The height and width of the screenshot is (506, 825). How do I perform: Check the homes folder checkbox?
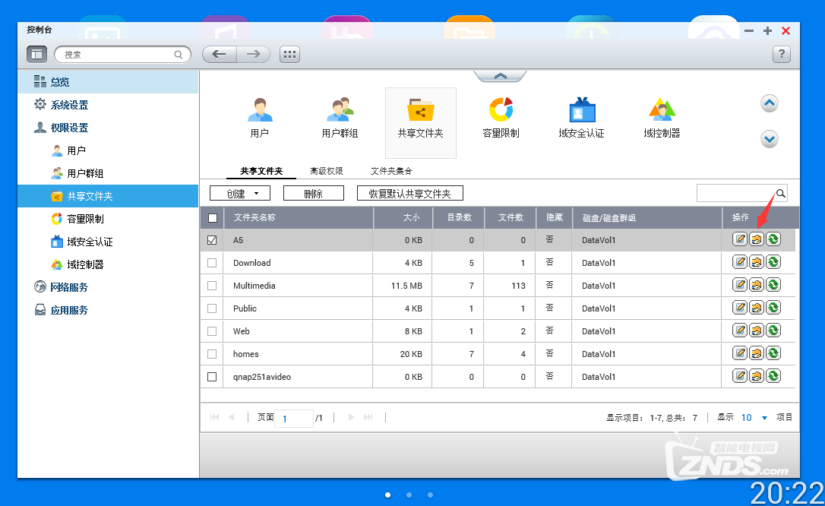[212, 354]
